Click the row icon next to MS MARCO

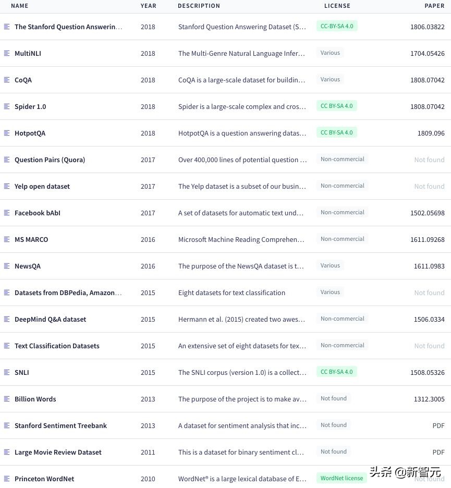7,239
